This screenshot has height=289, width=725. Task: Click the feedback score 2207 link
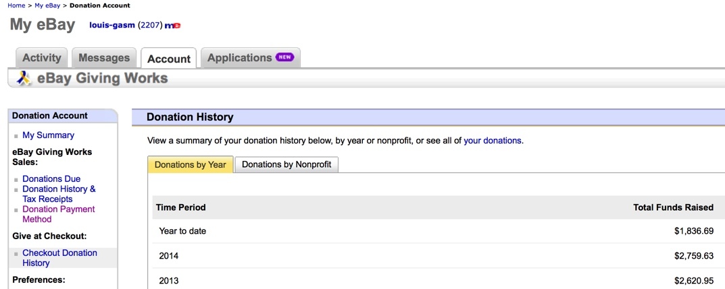coord(150,26)
